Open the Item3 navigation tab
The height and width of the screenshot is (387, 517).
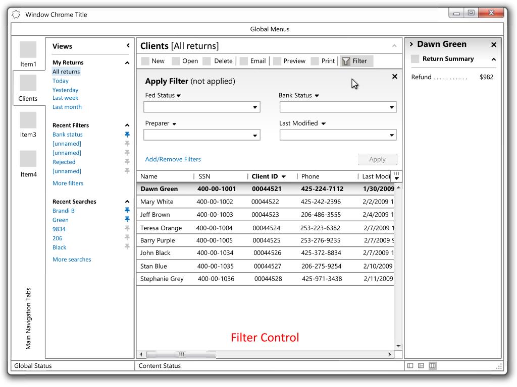pos(28,125)
